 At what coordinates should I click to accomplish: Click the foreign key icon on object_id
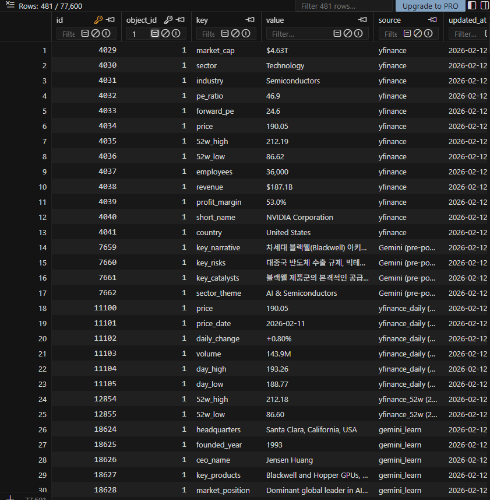[x=168, y=20]
